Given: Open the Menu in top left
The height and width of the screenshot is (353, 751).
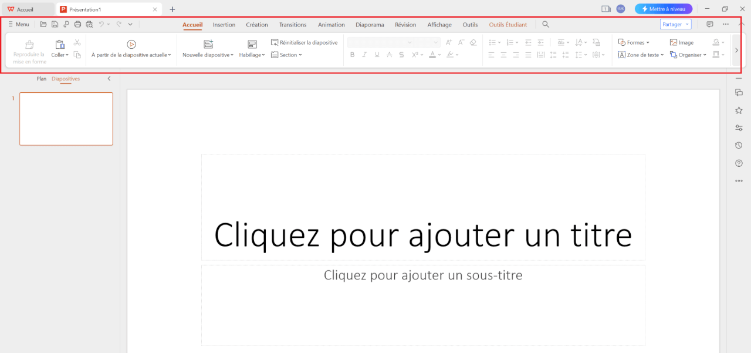Looking at the screenshot, I should [x=18, y=24].
